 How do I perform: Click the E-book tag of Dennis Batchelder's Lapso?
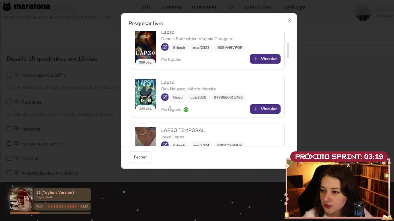(x=179, y=48)
